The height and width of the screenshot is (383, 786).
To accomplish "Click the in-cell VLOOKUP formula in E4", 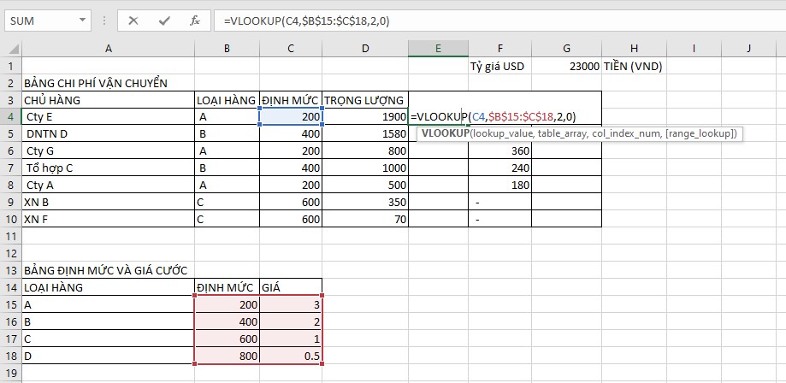I will 493,117.
